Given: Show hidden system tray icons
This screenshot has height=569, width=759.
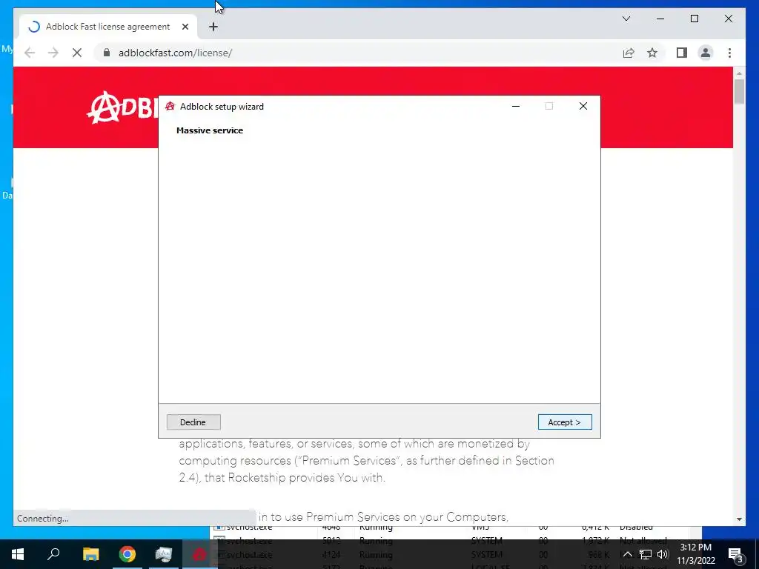Looking at the screenshot, I should pyautogui.click(x=627, y=554).
